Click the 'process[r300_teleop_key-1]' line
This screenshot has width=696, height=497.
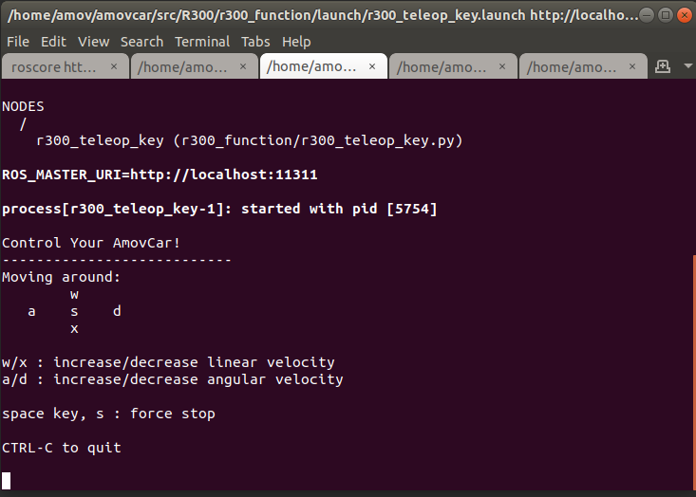(x=219, y=209)
